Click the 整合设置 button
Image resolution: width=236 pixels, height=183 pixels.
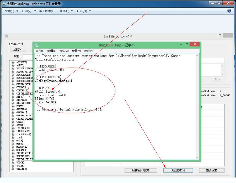(x=212, y=170)
